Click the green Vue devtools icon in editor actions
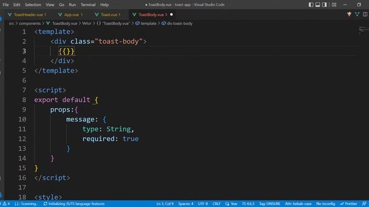The height and width of the screenshot is (207, 369). point(357,14)
